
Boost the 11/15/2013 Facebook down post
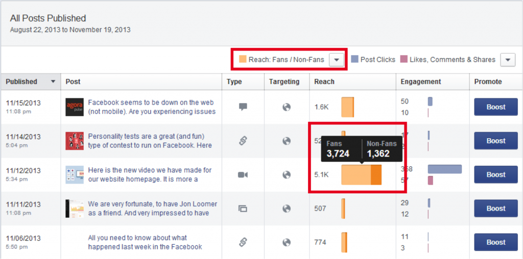(x=495, y=107)
